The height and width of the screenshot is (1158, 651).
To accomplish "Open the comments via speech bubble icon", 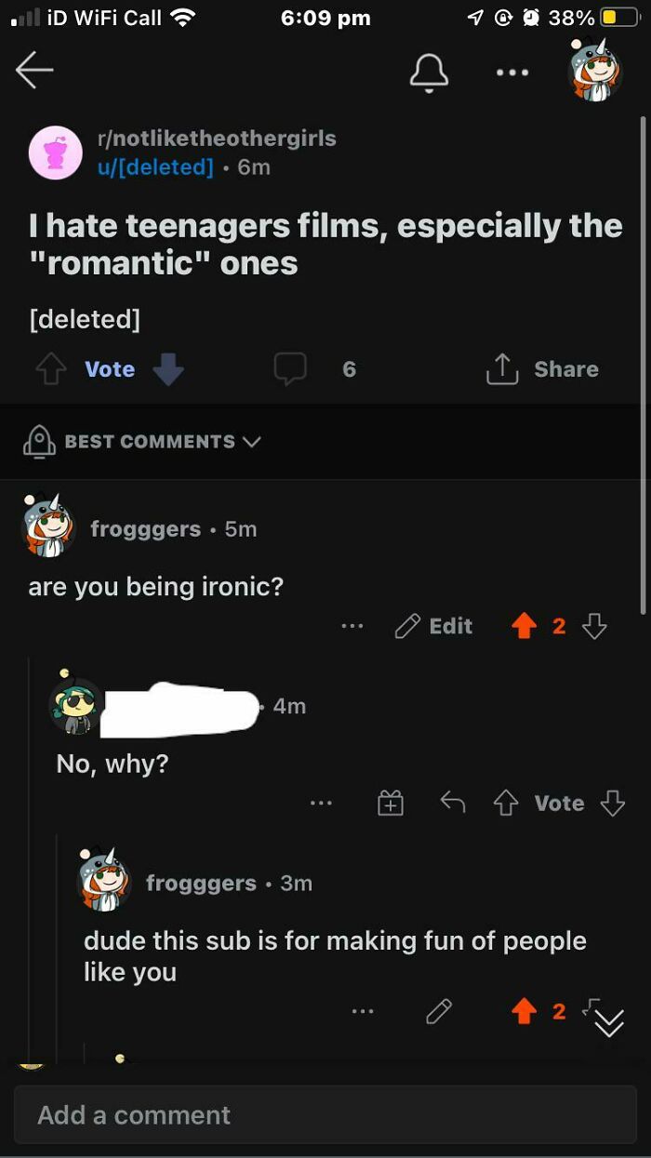I will (291, 368).
